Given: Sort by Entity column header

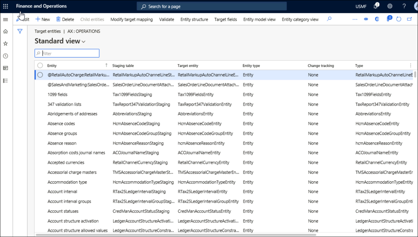Looking at the screenshot, I should [x=52, y=66].
